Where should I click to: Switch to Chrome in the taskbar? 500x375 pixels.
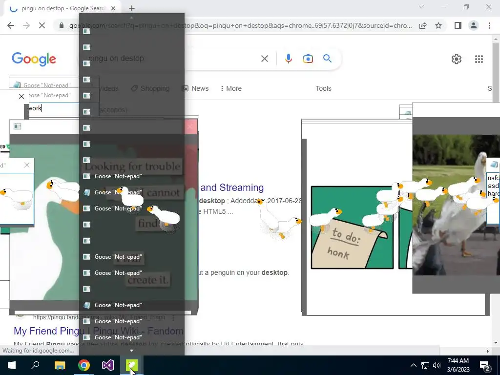pos(84,365)
